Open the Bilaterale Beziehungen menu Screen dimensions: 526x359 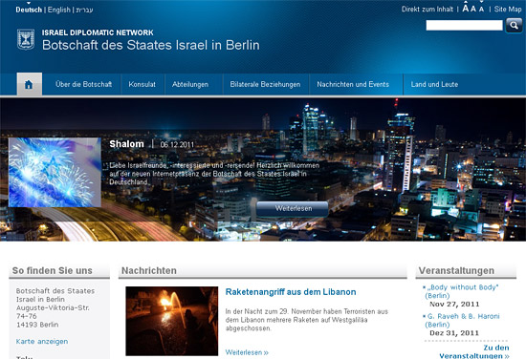(x=265, y=84)
